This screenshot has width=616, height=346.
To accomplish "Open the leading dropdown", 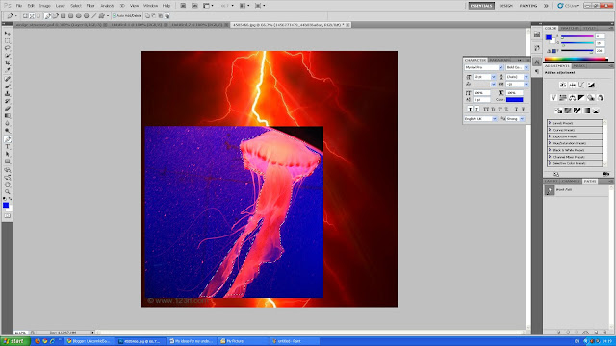I will 526,77.
